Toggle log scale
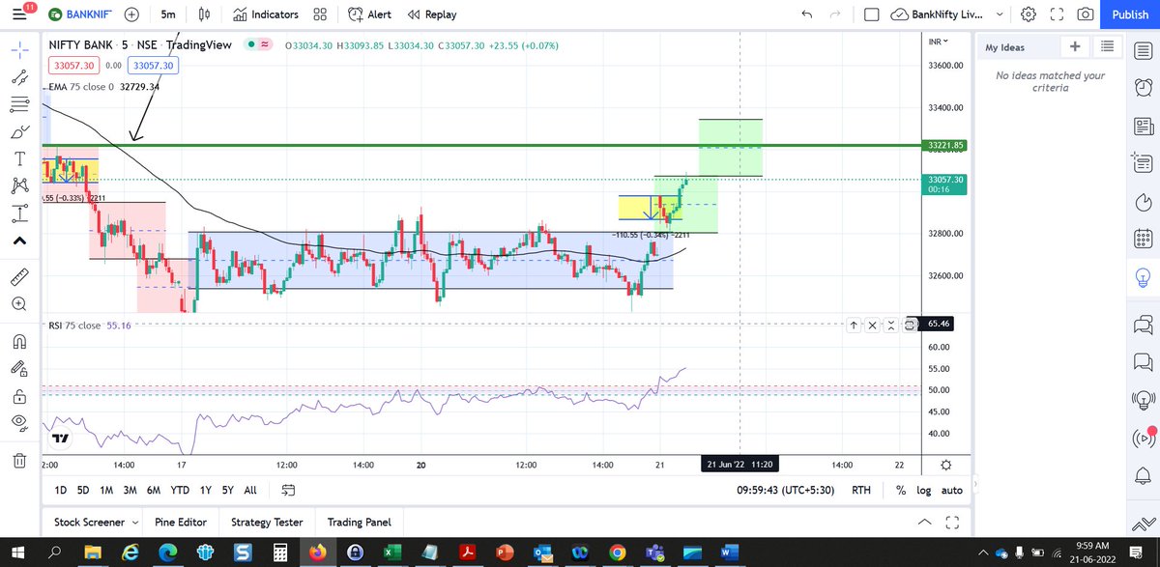The height and width of the screenshot is (567, 1160). (924, 490)
